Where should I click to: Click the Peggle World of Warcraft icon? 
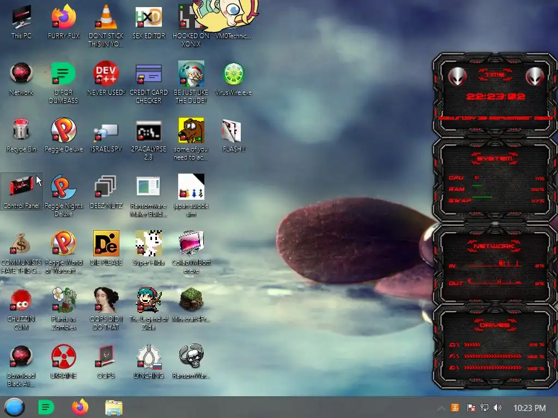(x=64, y=253)
